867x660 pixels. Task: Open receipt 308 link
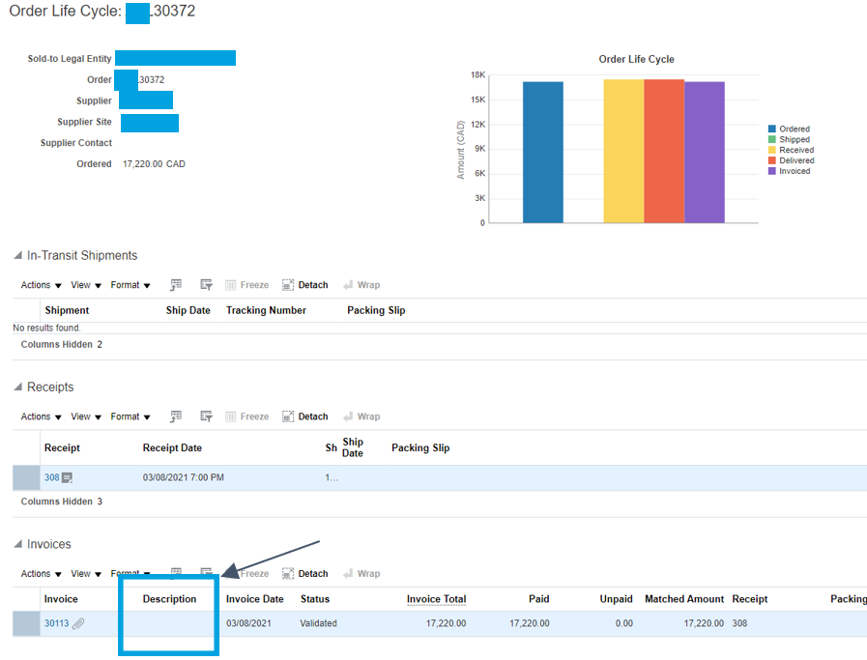coord(51,476)
